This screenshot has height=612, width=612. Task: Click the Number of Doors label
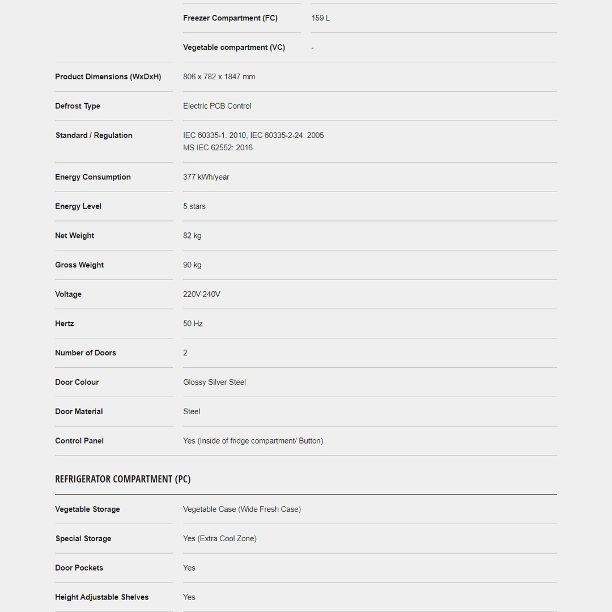[86, 353]
